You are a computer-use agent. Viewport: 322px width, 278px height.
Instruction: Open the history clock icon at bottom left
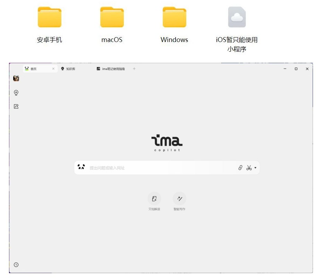click(16, 264)
